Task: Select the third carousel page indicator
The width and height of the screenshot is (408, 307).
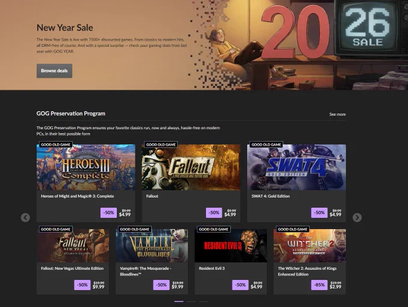Action: coord(204,302)
